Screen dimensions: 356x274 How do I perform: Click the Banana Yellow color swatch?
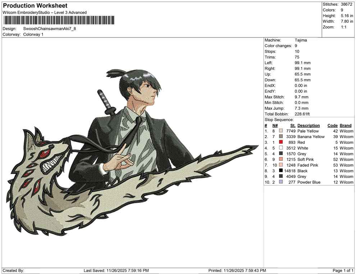[281, 137]
